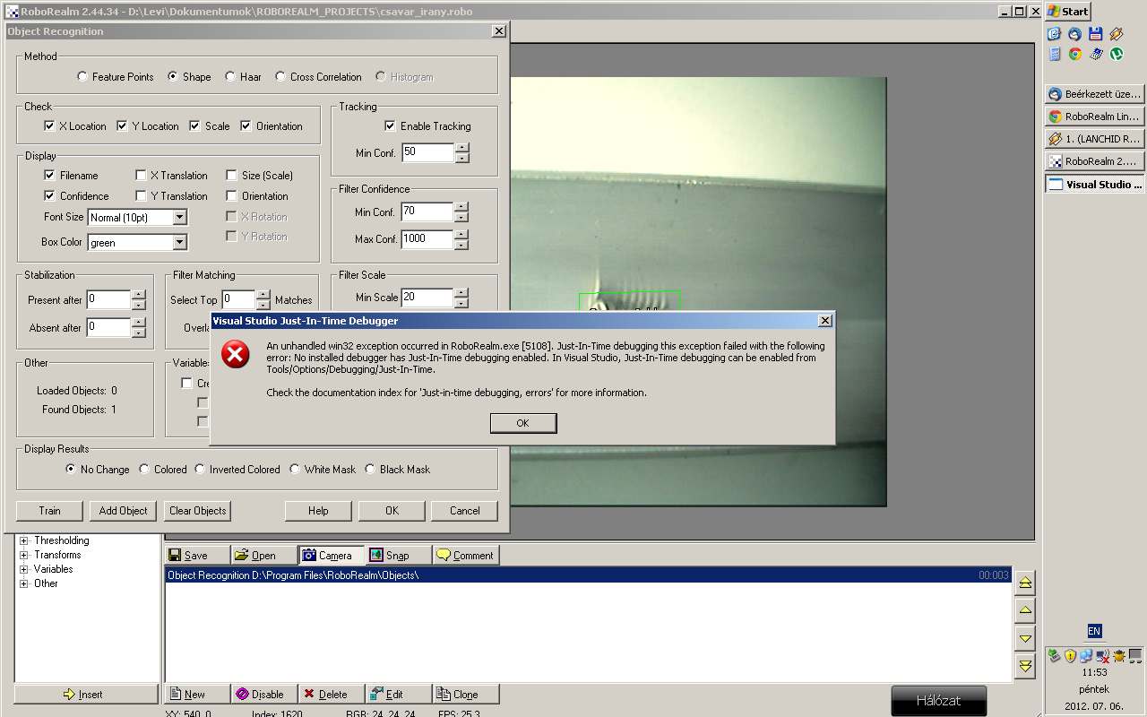Expand the Thresholding tree node

(24, 540)
